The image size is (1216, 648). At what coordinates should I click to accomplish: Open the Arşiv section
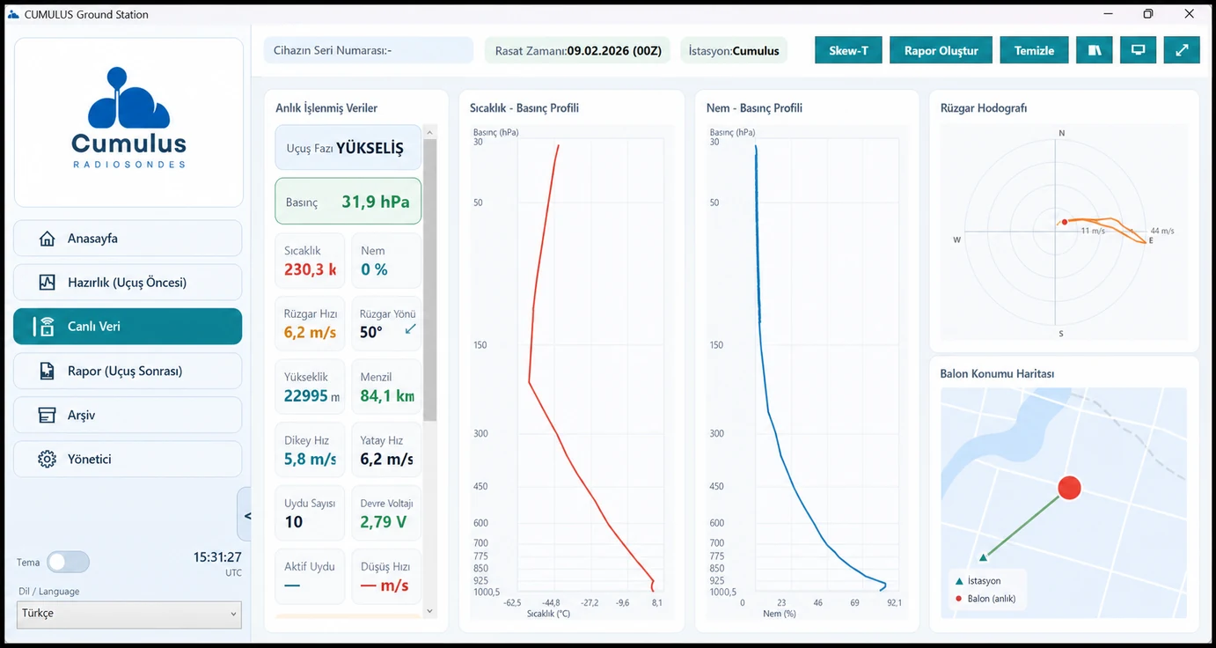point(128,415)
